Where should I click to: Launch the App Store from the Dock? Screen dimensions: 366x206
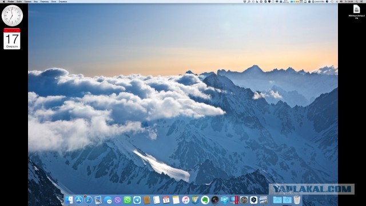pyautogui.click(x=79, y=200)
